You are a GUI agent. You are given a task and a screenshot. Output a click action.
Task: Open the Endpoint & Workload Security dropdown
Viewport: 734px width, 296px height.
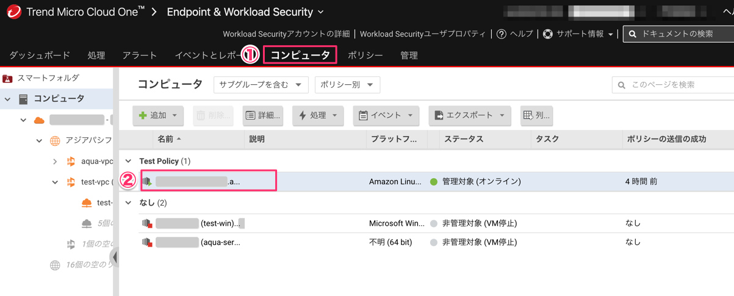[x=245, y=12]
